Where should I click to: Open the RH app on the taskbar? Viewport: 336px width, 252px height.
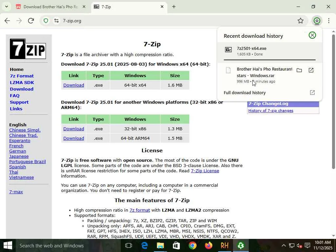point(224,245)
